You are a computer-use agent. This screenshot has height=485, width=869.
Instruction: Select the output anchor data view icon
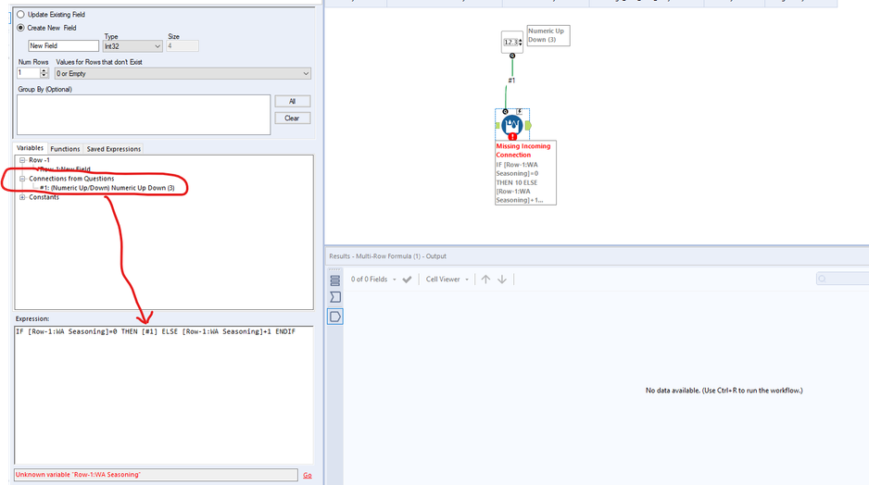[x=334, y=317]
